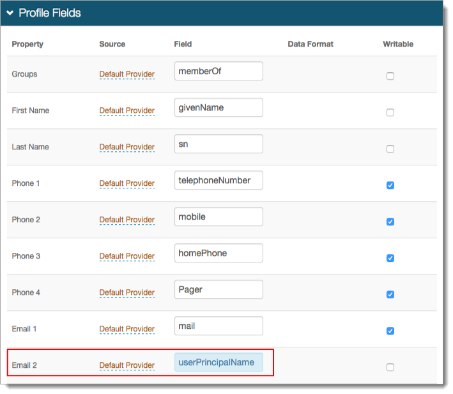Collapse the Profile Fields section
Viewport: 453px width, 394px height.
10,13
